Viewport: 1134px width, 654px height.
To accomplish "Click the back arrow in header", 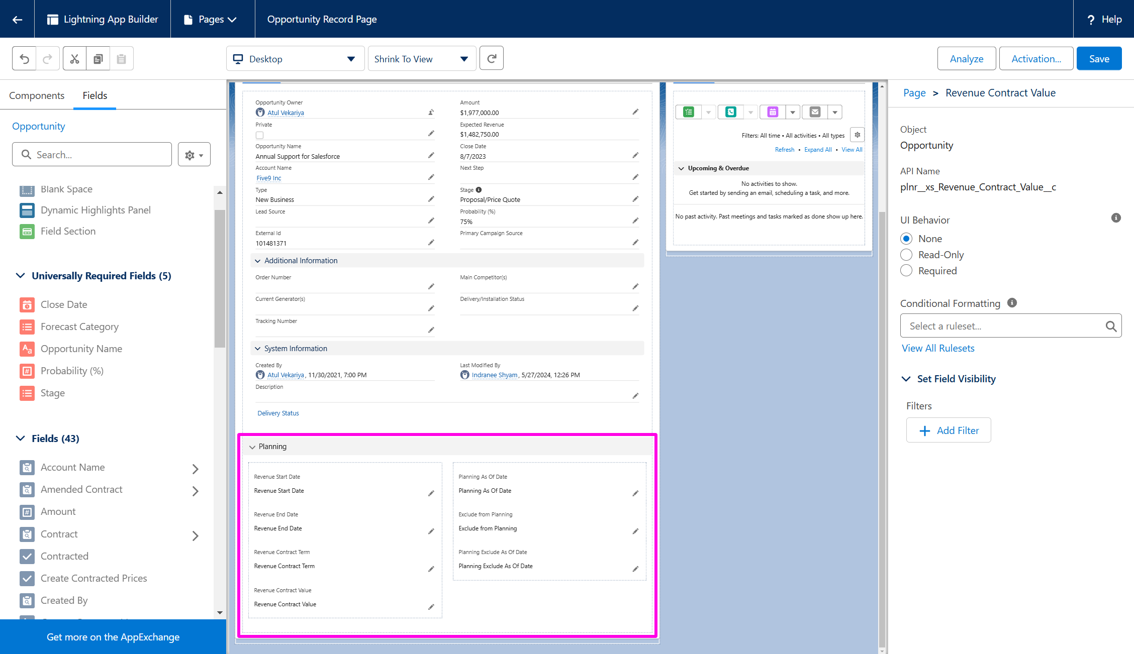I will (x=17, y=19).
